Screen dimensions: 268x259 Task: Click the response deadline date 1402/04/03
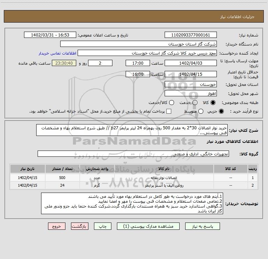[x=191, y=63]
